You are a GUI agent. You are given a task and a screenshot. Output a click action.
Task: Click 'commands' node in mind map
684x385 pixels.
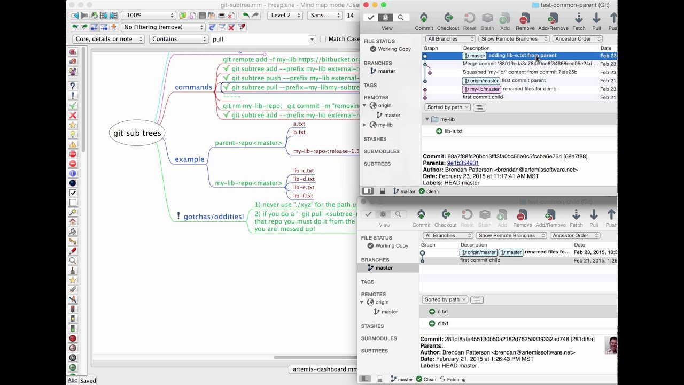click(193, 87)
